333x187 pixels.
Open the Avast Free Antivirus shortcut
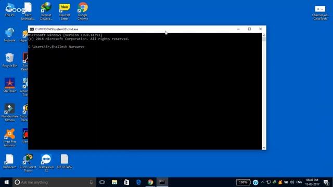coord(10,138)
